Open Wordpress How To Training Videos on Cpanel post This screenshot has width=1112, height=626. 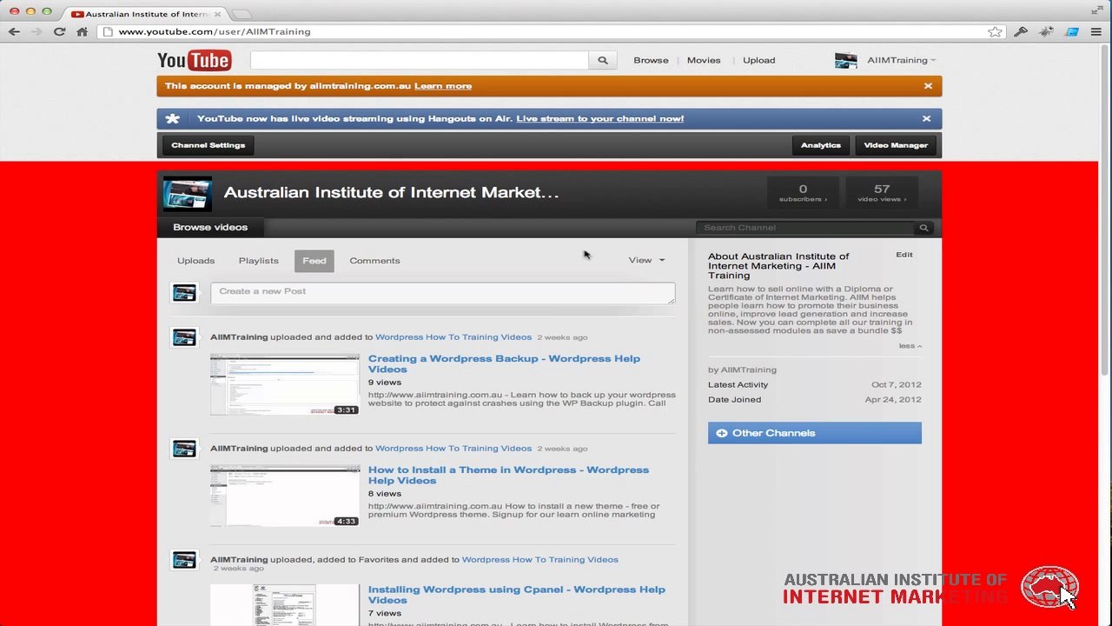(x=540, y=560)
